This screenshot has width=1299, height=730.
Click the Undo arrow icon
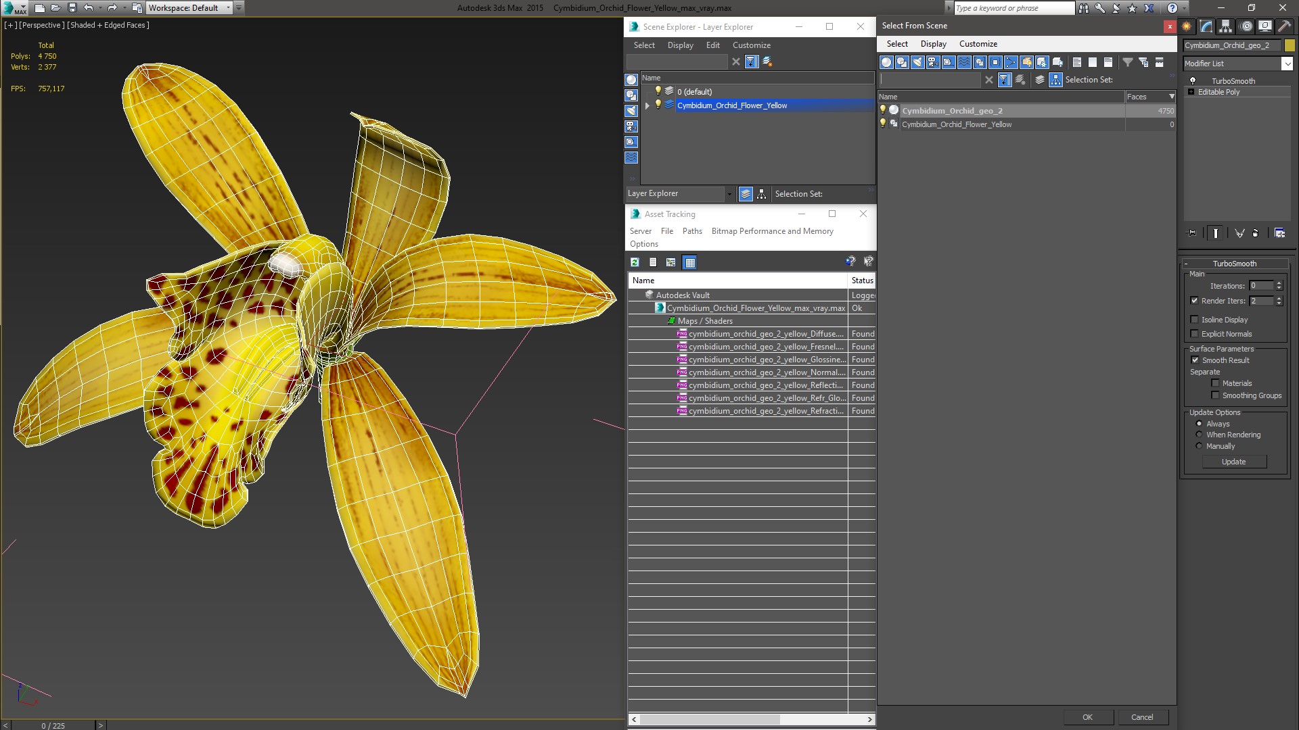click(88, 8)
